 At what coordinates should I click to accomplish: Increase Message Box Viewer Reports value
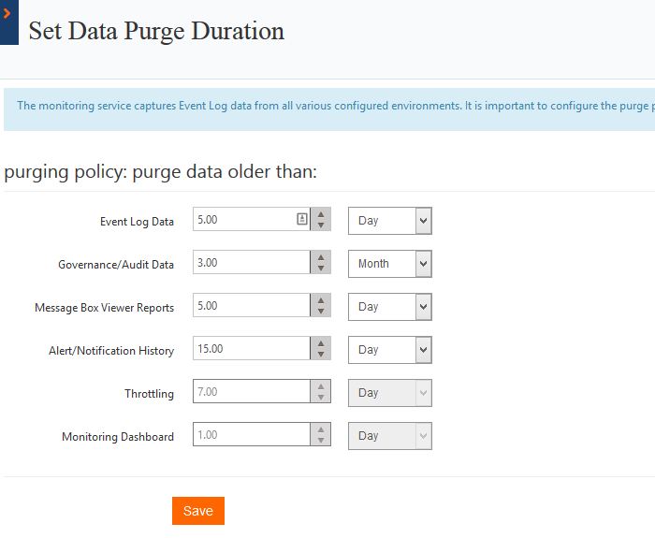321,301
